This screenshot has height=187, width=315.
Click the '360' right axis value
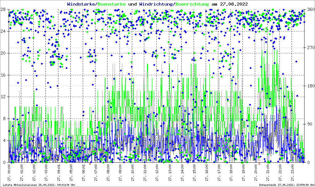(x=310, y=9)
